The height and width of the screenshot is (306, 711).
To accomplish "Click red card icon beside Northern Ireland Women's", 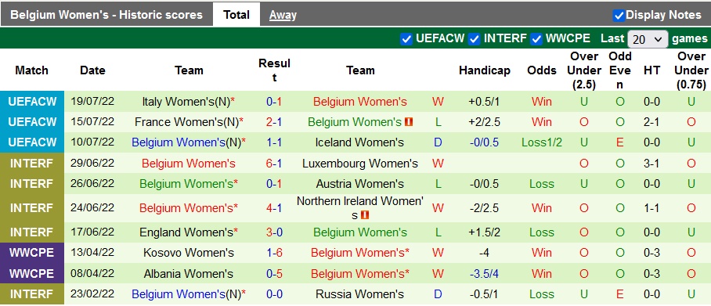I will [x=365, y=215].
